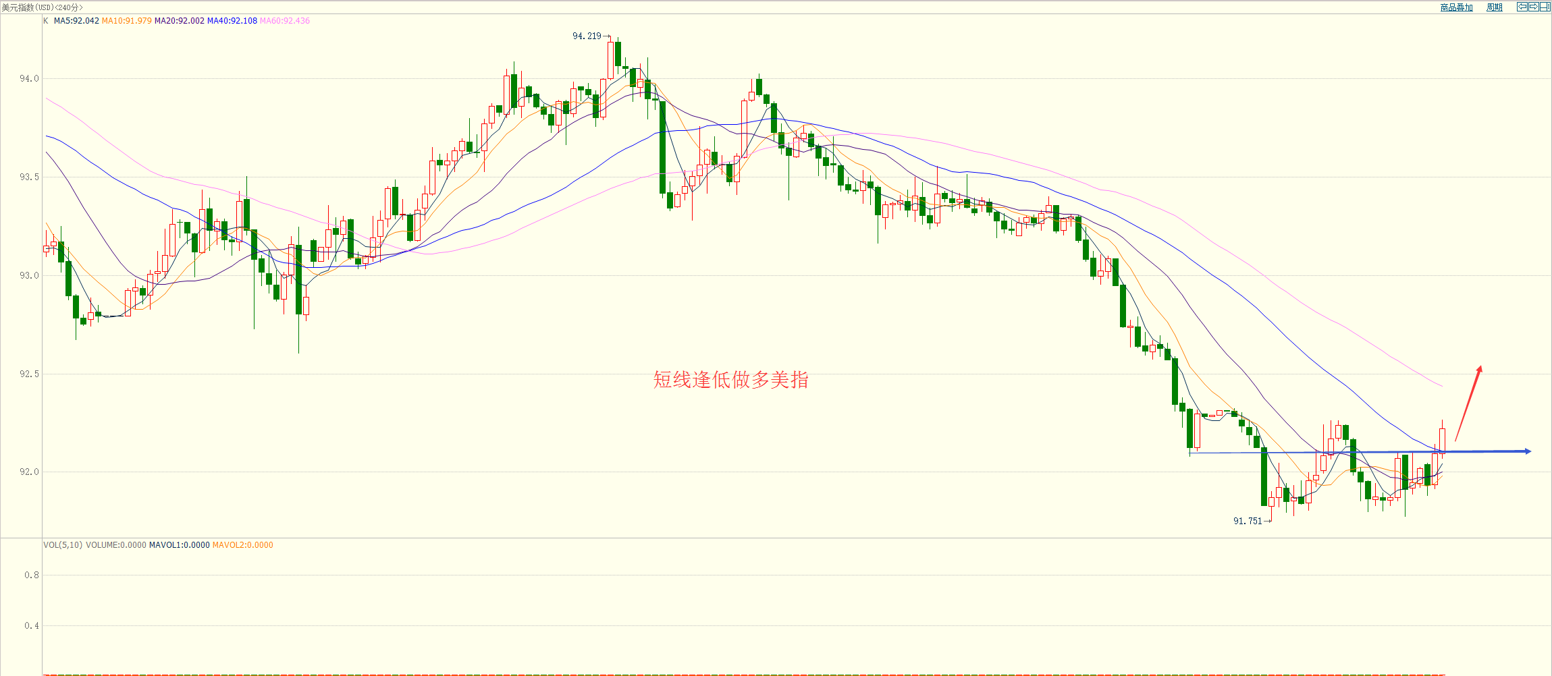Open the 商品叠加 overlay link
The height and width of the screenshot is (676, 1552).
1456,7
